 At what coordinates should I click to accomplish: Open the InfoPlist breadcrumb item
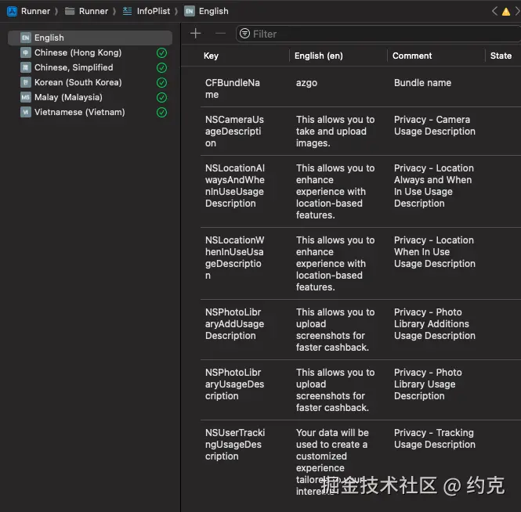(154, 11)
